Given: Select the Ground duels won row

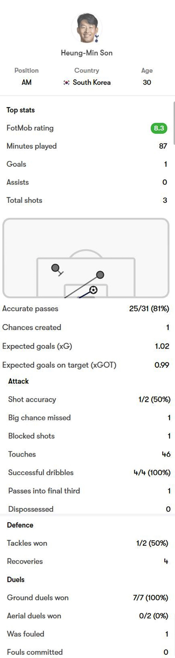Looking at the screenshot, I should (87, 598).
